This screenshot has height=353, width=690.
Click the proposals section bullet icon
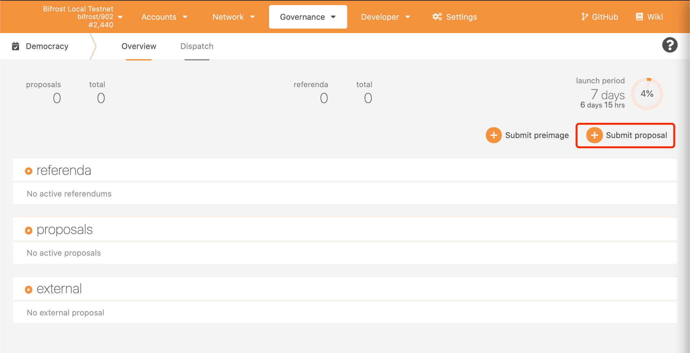29,230
